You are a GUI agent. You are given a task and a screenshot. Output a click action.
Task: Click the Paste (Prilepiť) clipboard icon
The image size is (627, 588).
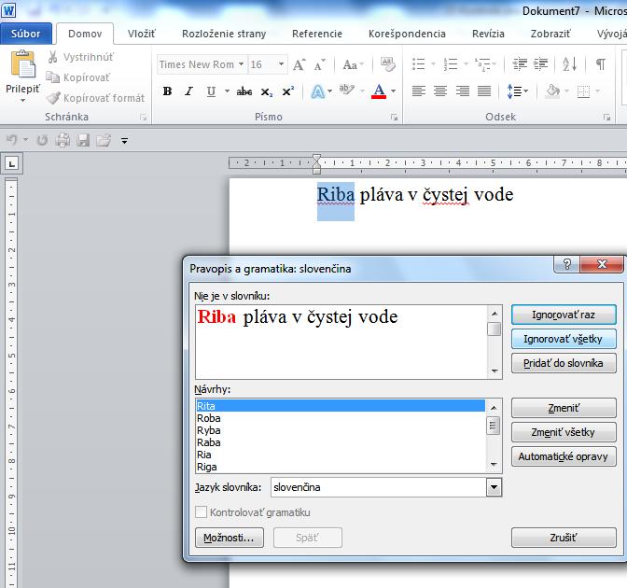[23, 64]
